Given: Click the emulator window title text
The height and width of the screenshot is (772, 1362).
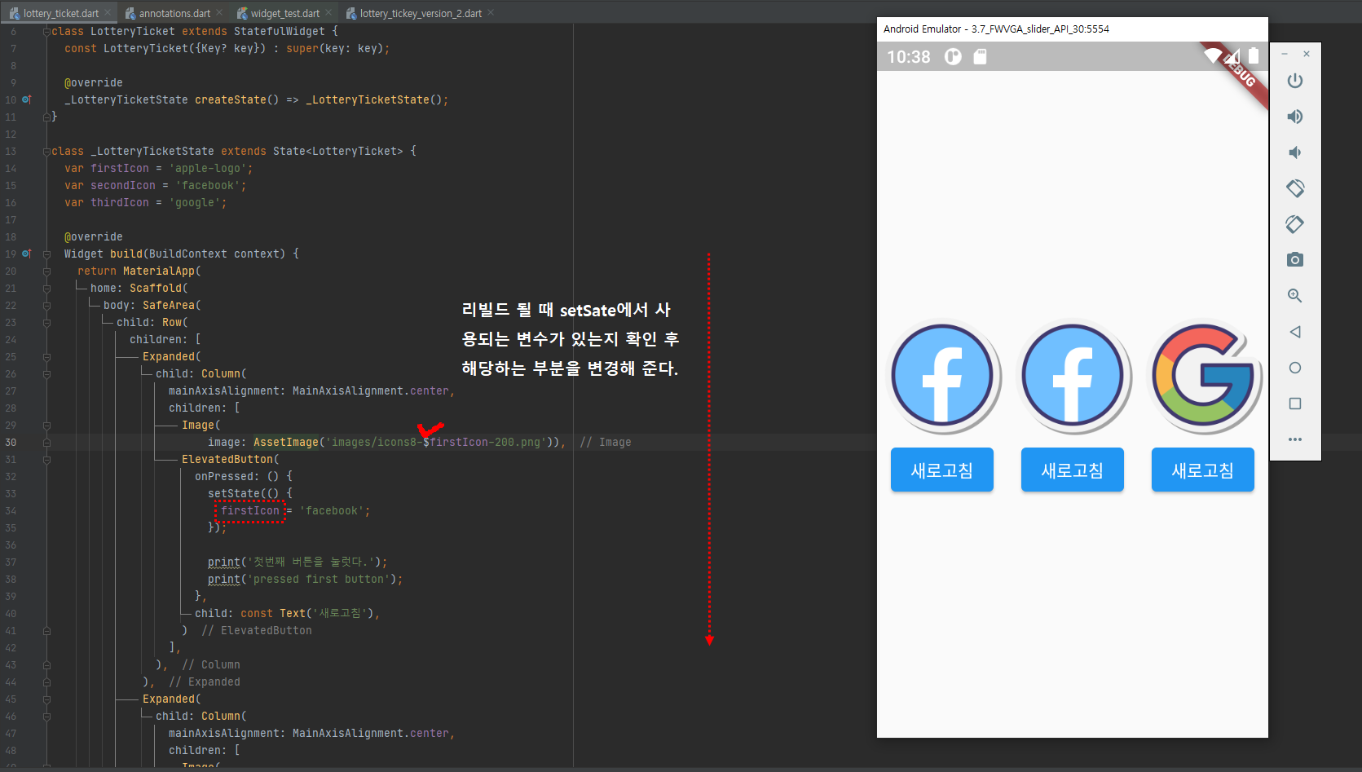Looking at the screenshot, I should [996, 29].
